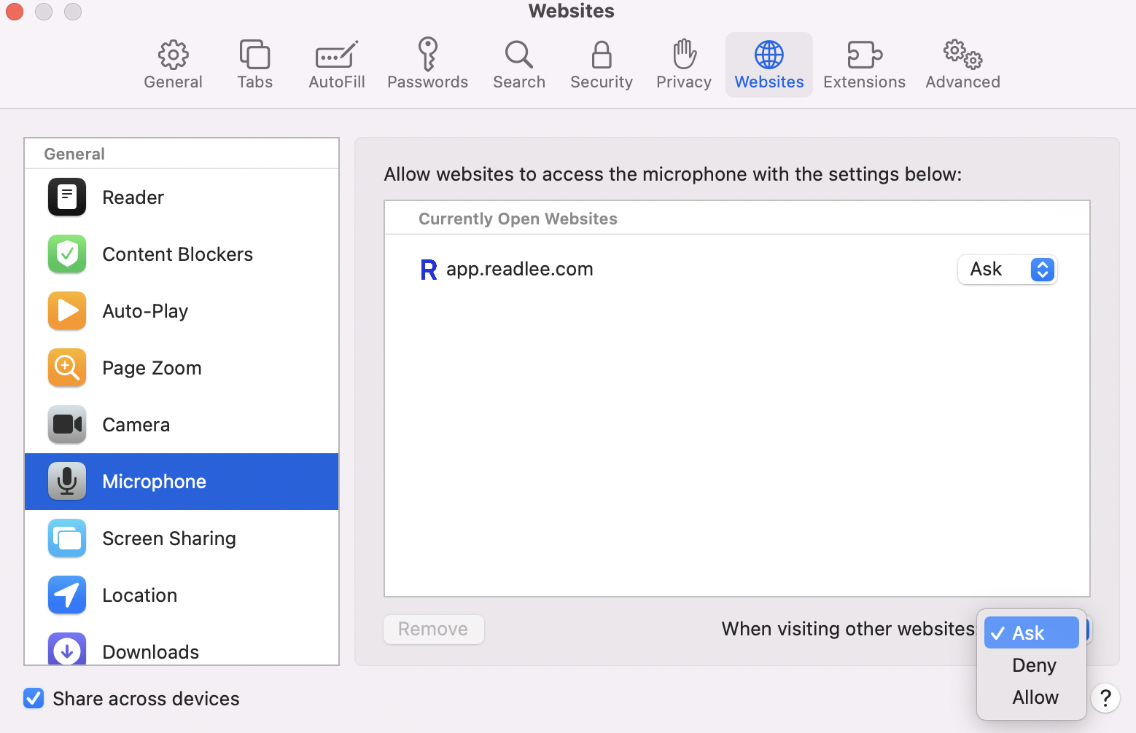This screenshot has height=733, width=1136.
Task: Choose Deny in the open popup menu
Action: [1031, 665]
